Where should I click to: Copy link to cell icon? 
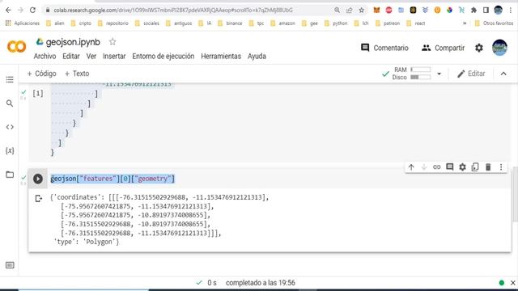[437, 167]
